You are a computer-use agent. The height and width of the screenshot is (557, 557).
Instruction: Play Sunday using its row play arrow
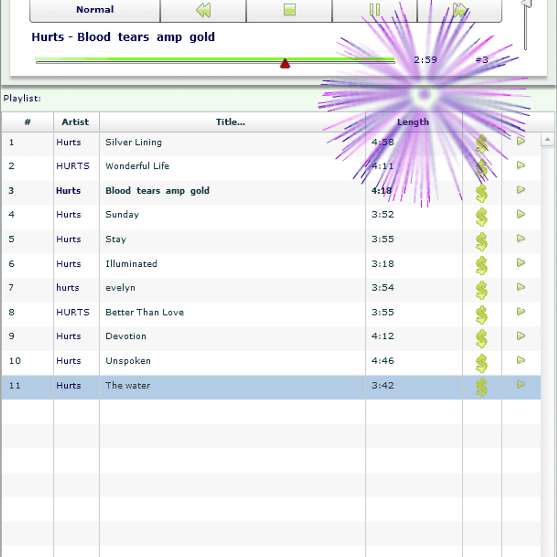[x=521, y=214]
